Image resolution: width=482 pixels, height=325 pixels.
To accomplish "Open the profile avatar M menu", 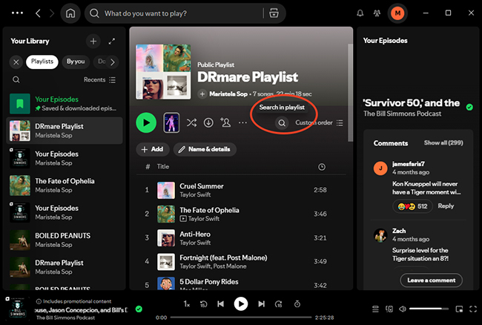I will (397, 13).
